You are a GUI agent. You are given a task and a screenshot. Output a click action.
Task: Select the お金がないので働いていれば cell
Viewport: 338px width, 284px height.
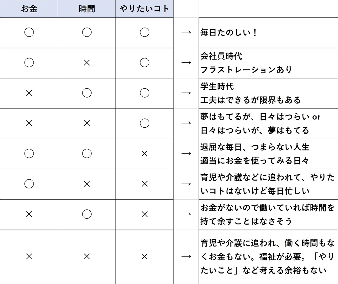click(x=268, y=215)
